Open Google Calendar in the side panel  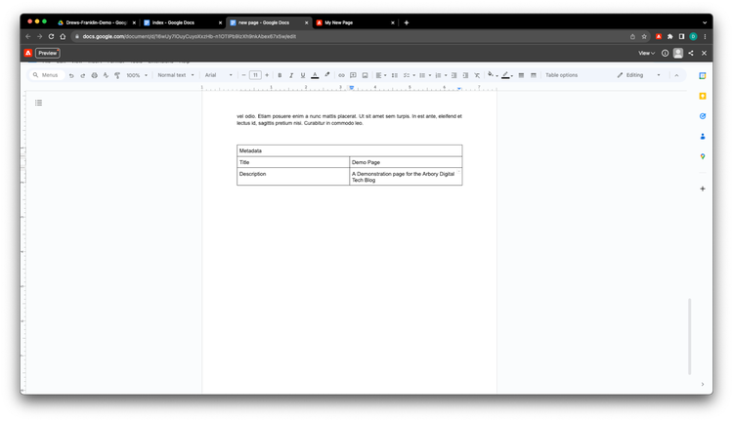pos(702,75)
